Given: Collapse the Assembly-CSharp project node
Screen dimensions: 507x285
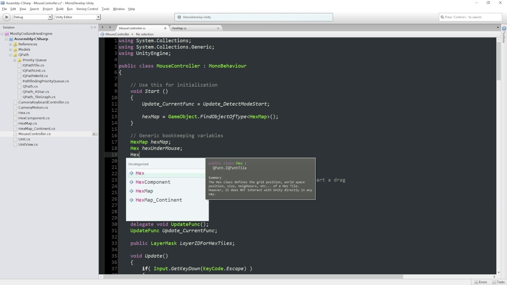Looking at the screenshot, I should point(6,39).
